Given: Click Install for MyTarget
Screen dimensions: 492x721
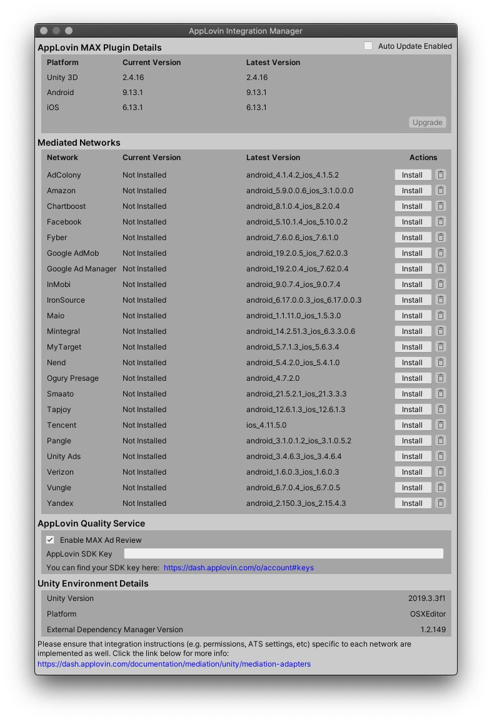Looking at the screenshot, I should (413, 346).
